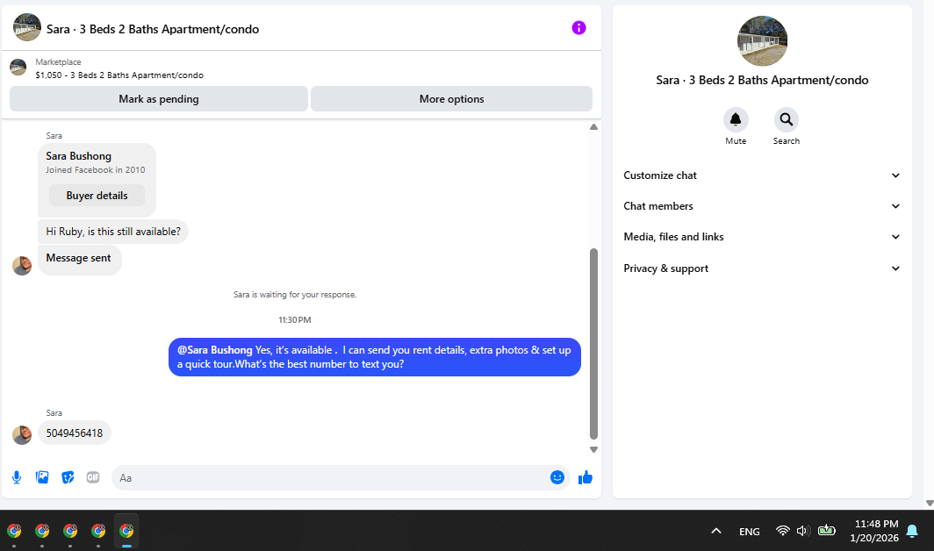Open Wi-Fi network tray icon
934x551 pixels.
[x=783, y=530]
